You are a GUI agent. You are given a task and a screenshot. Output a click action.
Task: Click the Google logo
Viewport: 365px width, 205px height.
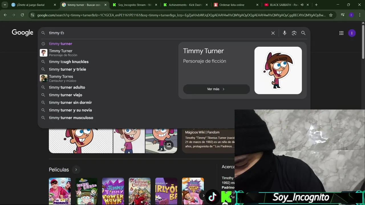coord(23,33)
